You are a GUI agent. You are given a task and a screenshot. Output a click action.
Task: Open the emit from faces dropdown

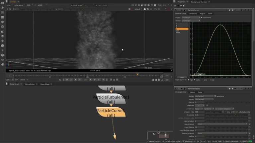(x=199, y=109)
